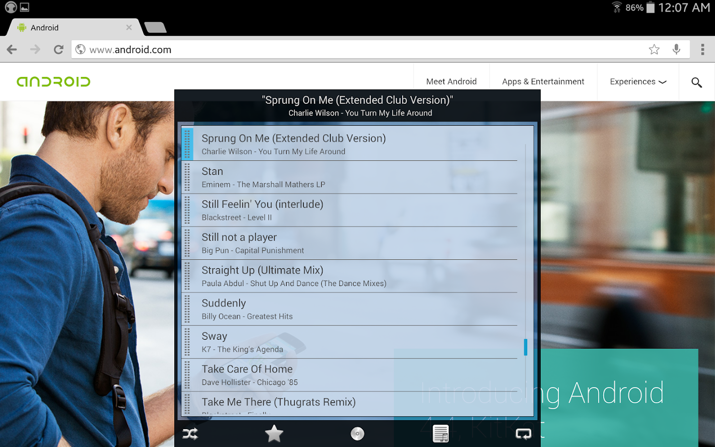Tap the Wi-Fi status icon

pyautogui.click(x=617, y=7)
